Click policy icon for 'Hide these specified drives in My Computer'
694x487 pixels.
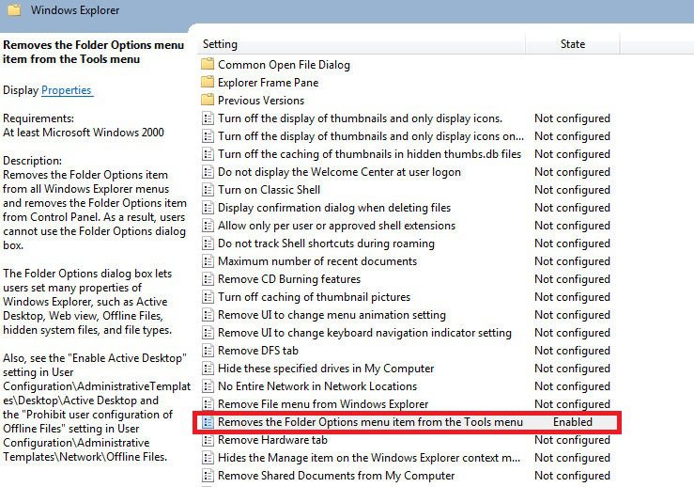pos(208,369)
